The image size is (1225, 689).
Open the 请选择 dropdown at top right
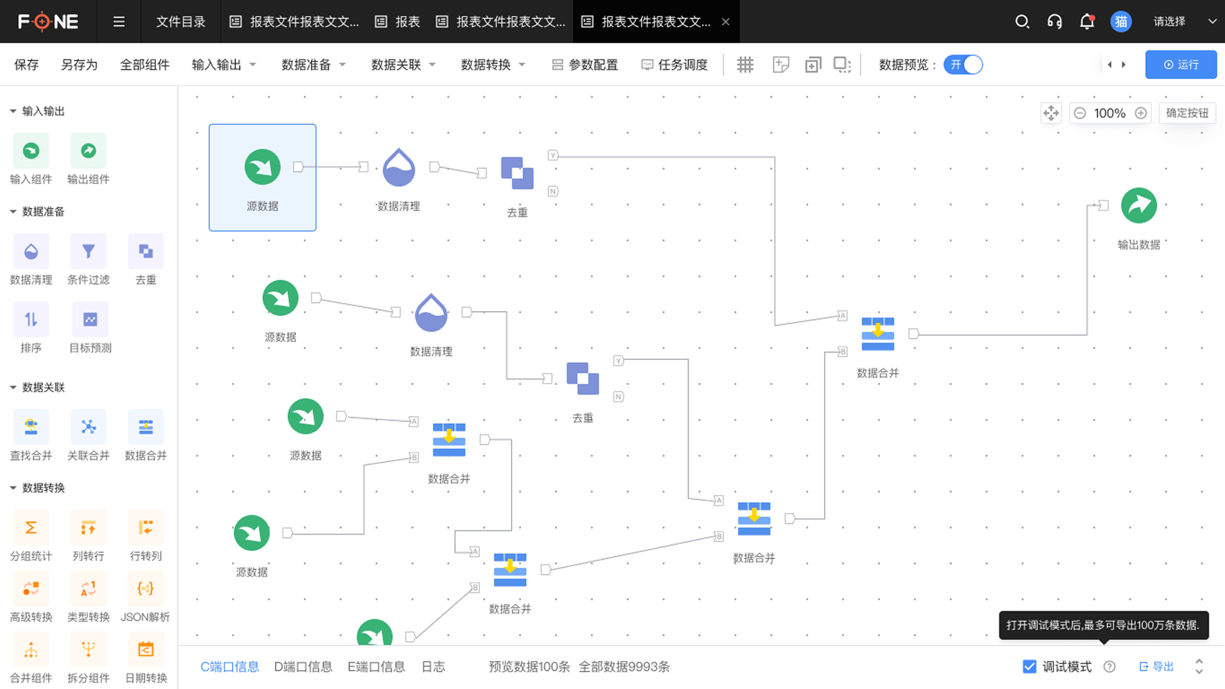tap(1183, 22)
